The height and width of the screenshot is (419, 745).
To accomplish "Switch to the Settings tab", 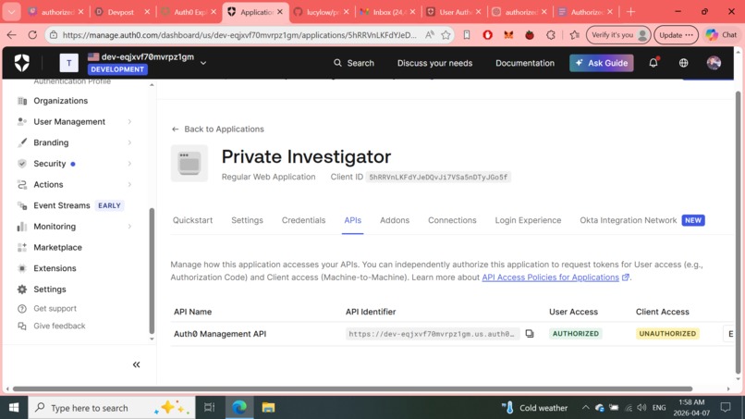I will (247, 220).
